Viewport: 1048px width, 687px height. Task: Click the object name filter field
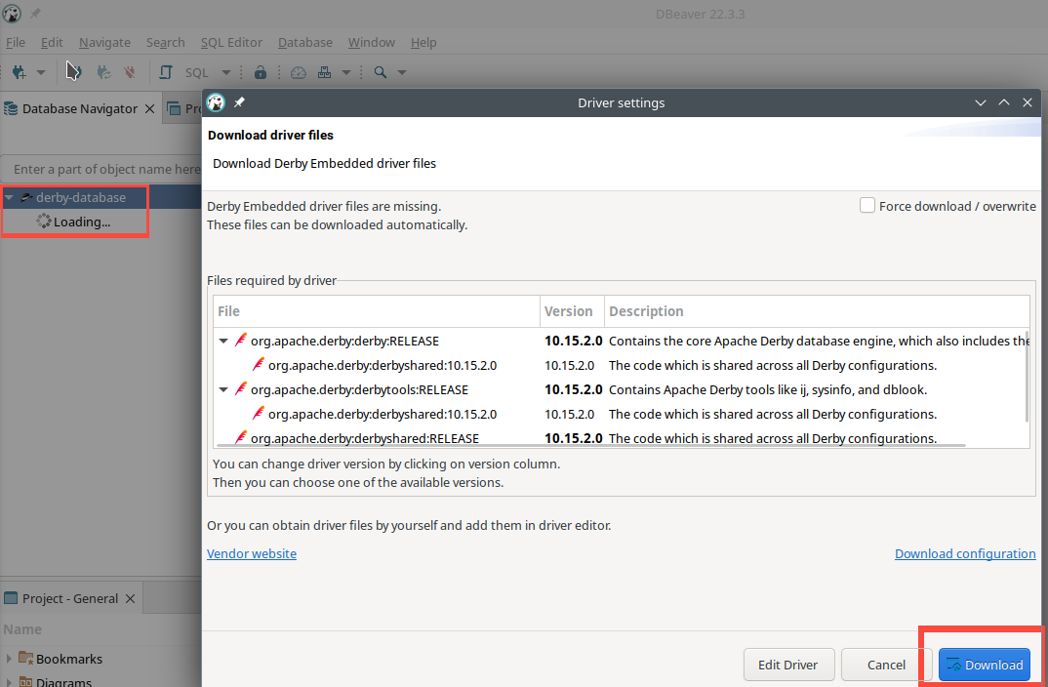[x=101, y=169]
